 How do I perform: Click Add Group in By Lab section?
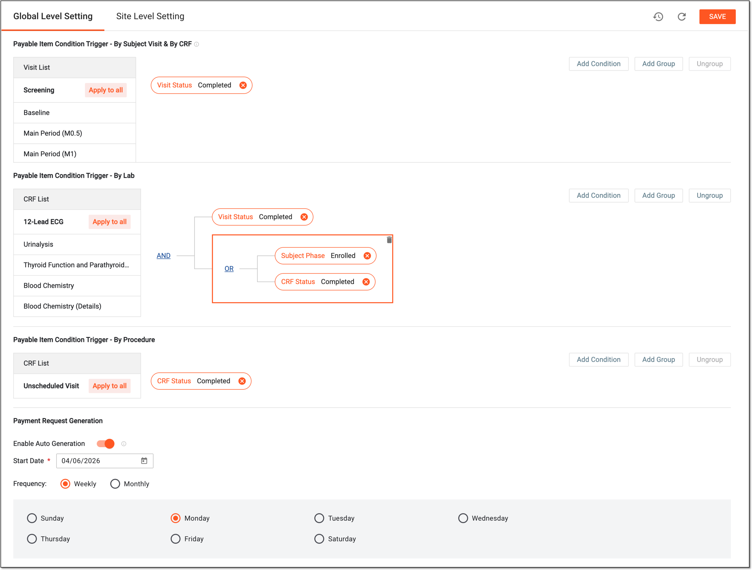658,196
